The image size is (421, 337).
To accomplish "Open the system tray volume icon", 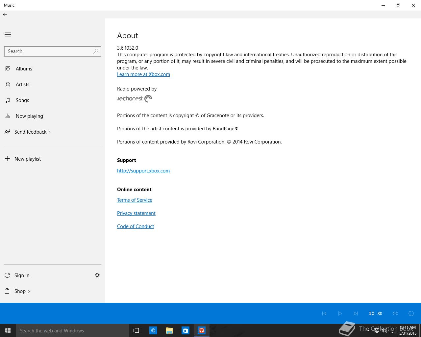I will pyautogui.click(x=384, y=330).
